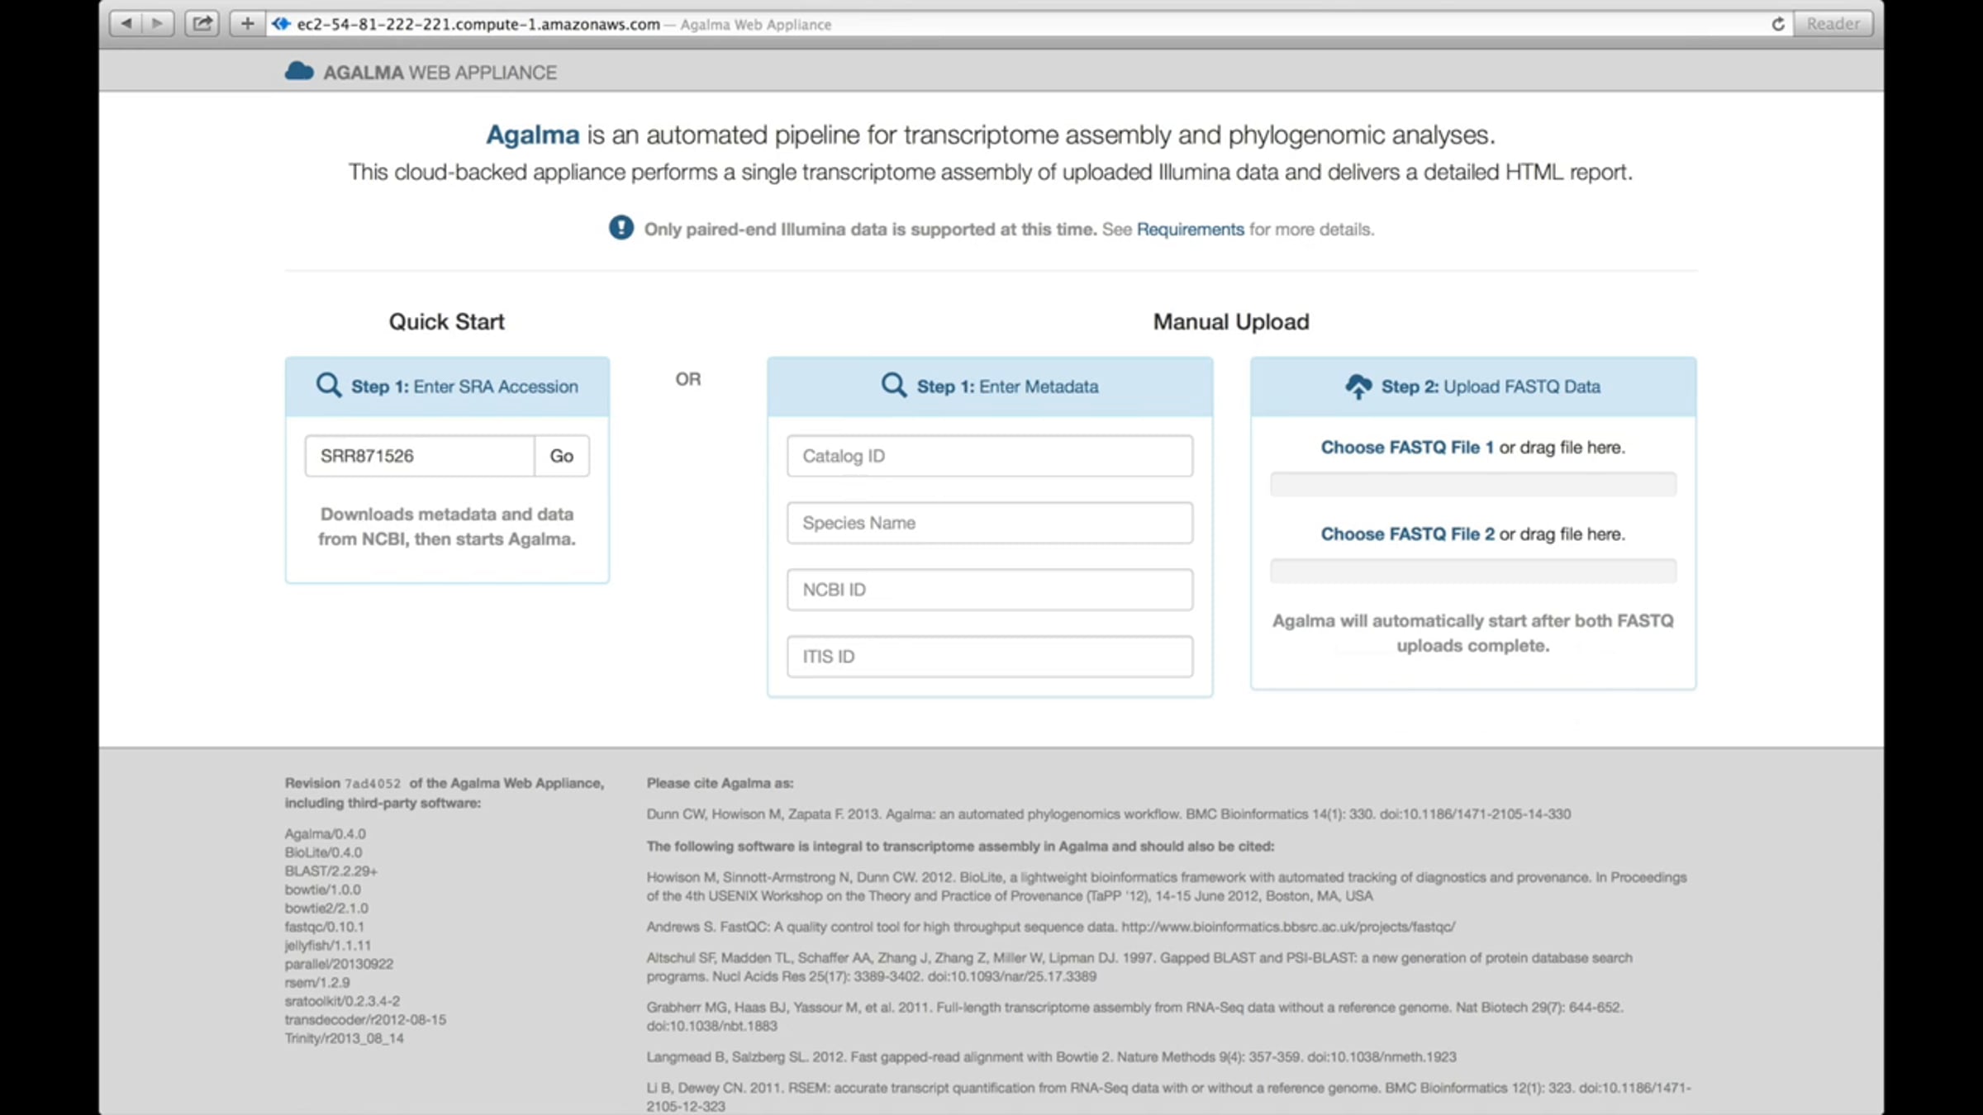Open the Requirements link

pos(1190,230)
